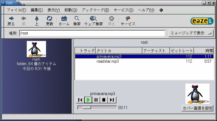This screenshot has height=121, width=217.
Task: Click the Eazel logo icon
Action: click(x=202, y=21)
